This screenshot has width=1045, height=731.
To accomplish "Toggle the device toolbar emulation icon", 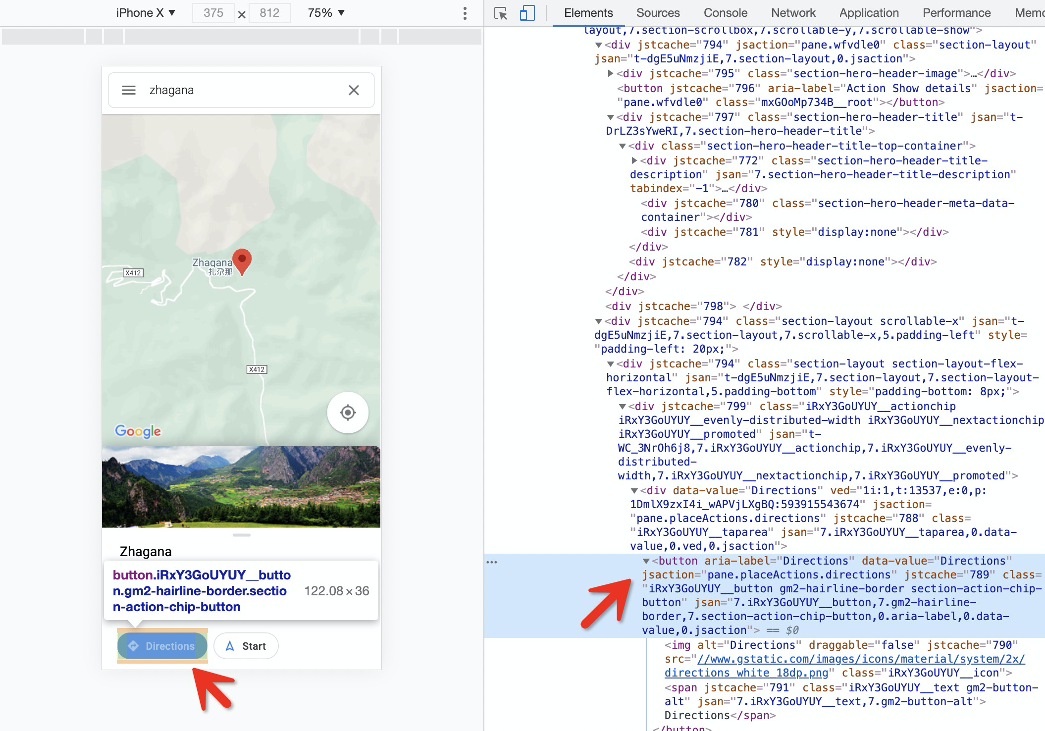I will click(527, 13).
